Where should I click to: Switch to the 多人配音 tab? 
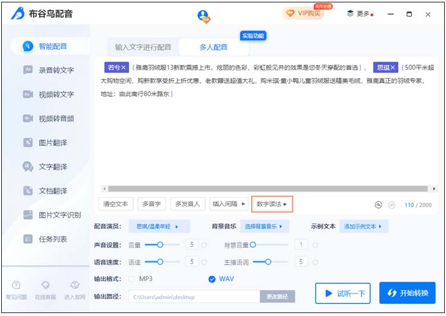pos(213,47)
